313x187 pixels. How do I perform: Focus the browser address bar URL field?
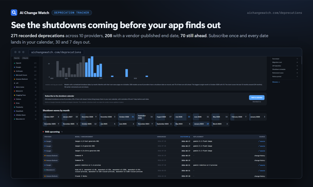tap(56, 52)
